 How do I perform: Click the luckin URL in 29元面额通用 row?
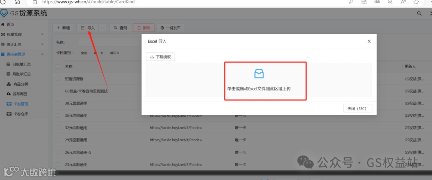point(176,140)
